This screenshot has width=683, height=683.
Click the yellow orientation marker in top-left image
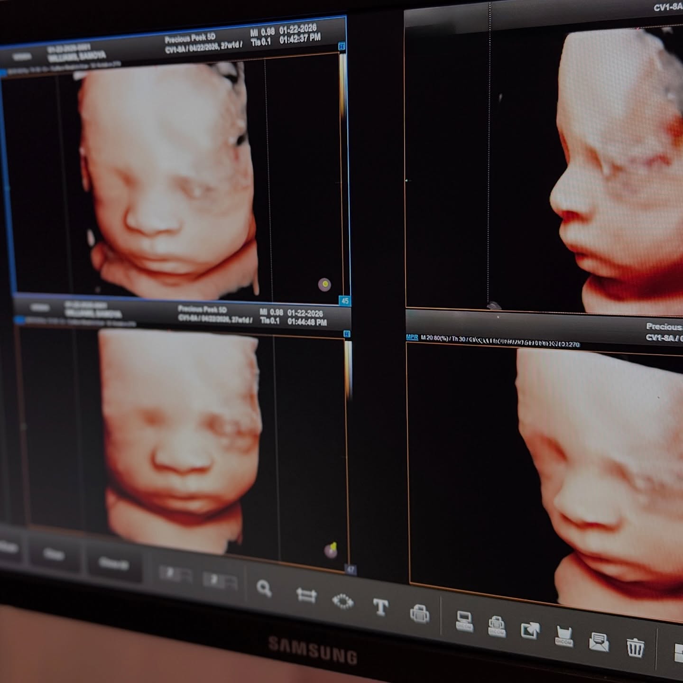pyautogui.click(x=324, y=284)
